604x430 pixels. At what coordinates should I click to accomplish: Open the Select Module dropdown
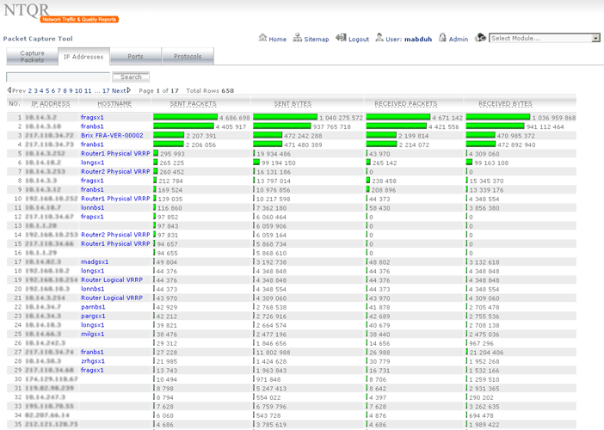pos(544,39)
